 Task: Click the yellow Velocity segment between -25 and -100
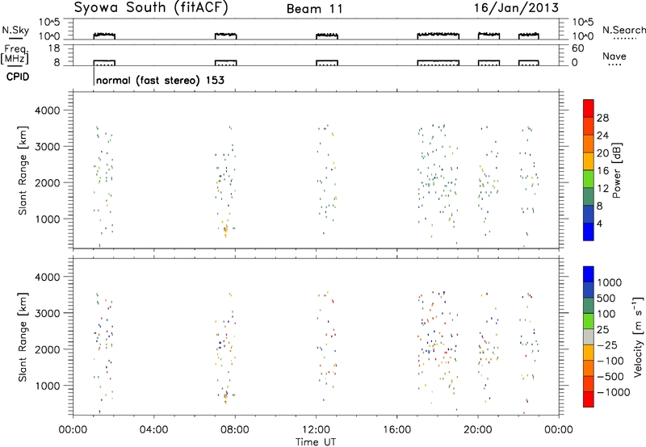click(x=589, y=353)
